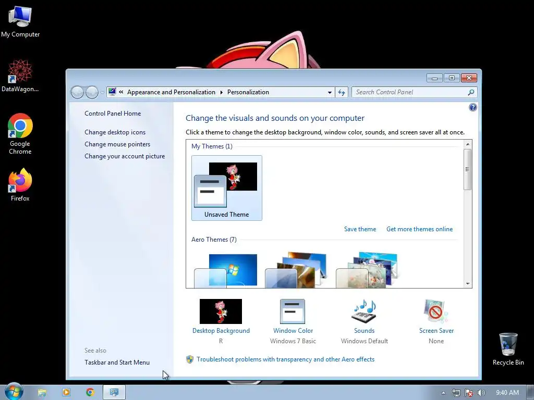The image size is (534, 400).
Task: Open Windows Explorer from the taskbar
Action: (42, 393)
